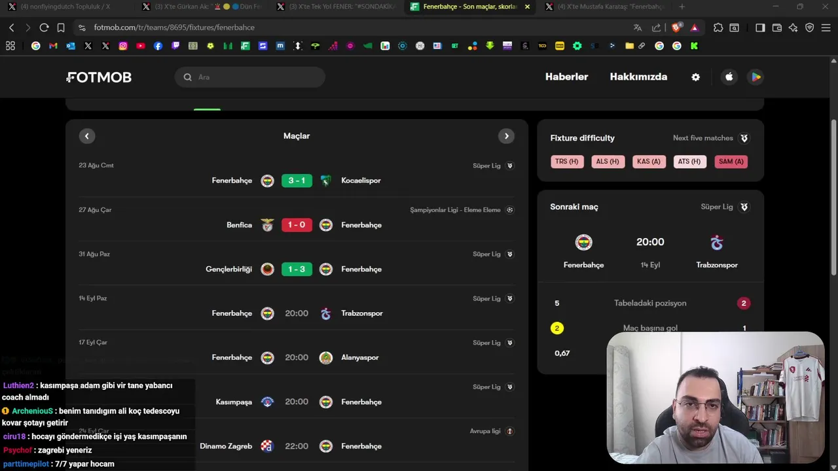Expand Next five matches dropdown
This screenshot has width=838, height=471.
tap(710, 138)
